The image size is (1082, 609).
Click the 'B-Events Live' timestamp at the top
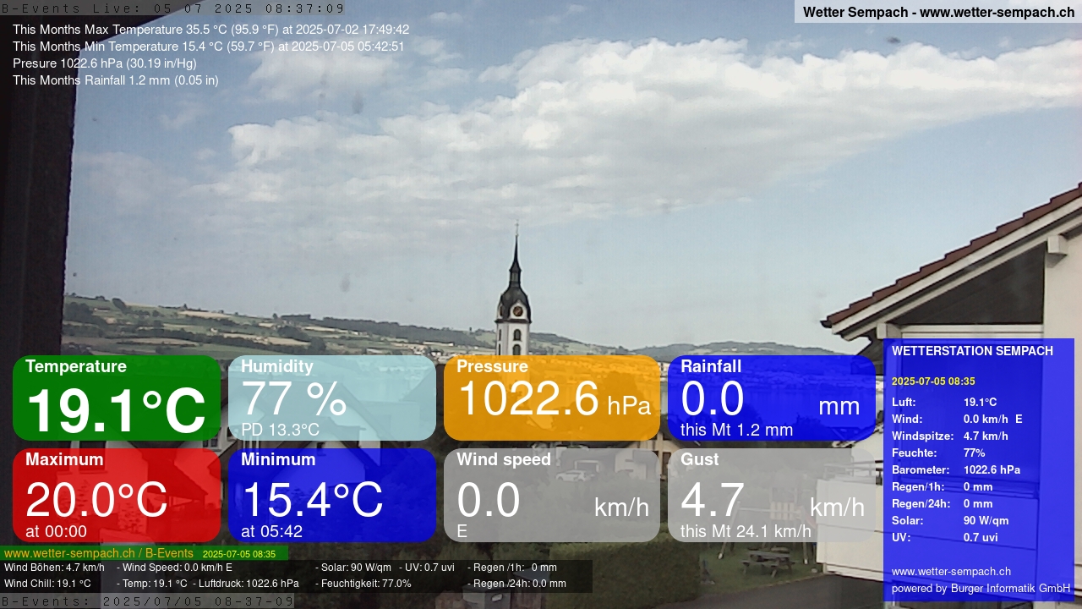[173, 8]
